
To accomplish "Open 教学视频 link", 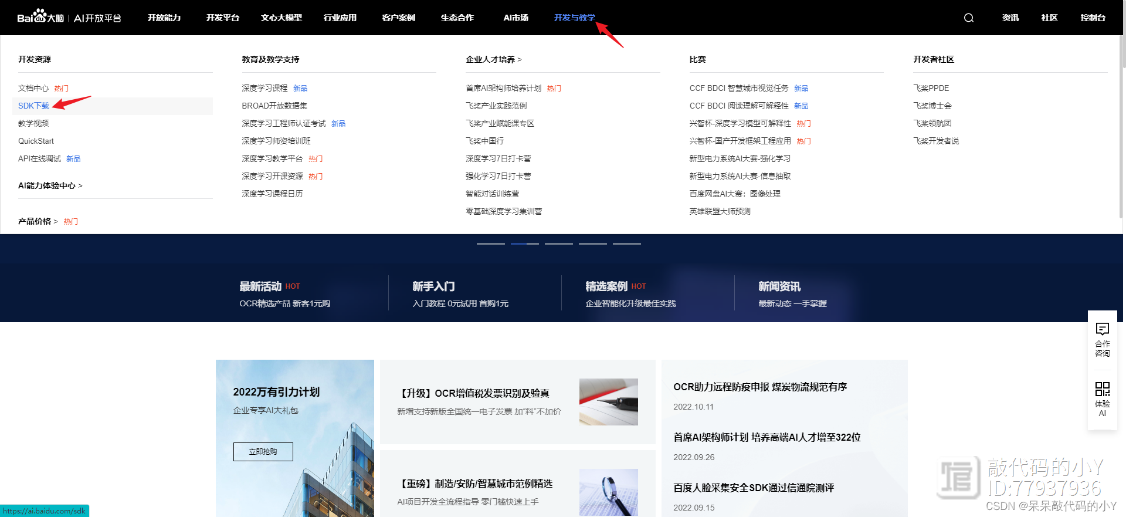I will (33, 123).
